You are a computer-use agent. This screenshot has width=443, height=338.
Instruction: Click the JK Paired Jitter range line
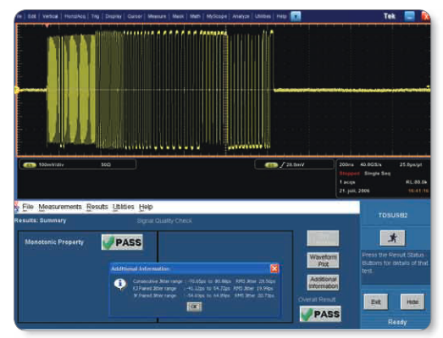coord(203,296)
